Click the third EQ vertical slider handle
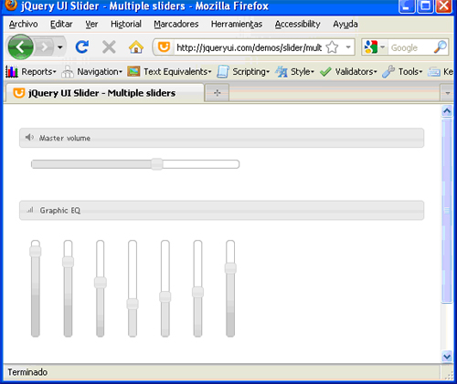 coord(101,283)
